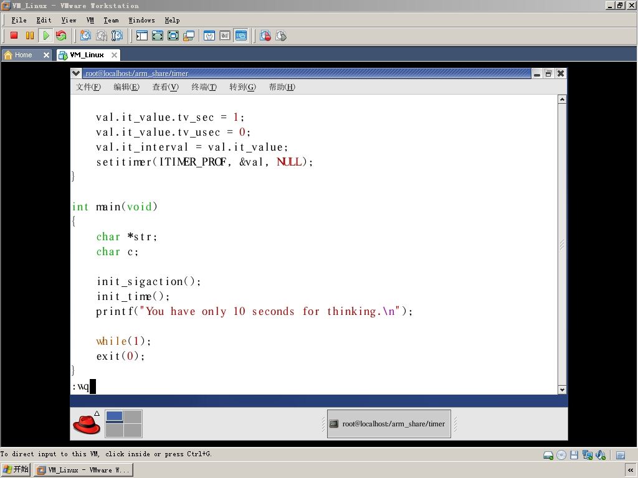This screenshot has height=478, width=638.
Task: Click the terminal icon in the guest taskbar
Action: 334,423
